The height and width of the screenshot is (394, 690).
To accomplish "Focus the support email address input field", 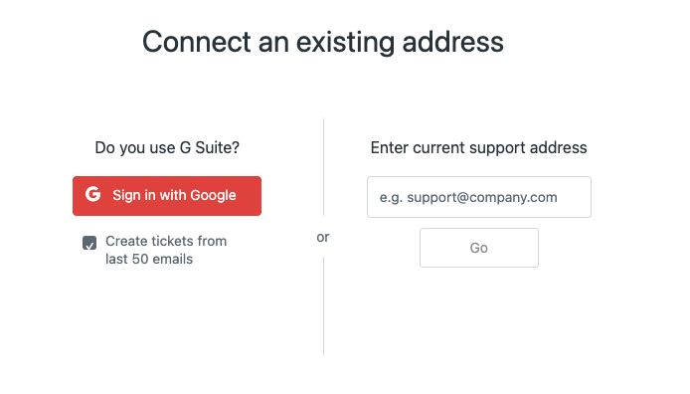I will (479, 197).
